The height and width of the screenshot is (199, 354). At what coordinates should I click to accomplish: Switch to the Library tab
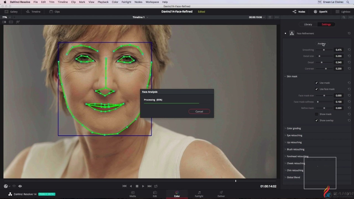click(308, 24)
